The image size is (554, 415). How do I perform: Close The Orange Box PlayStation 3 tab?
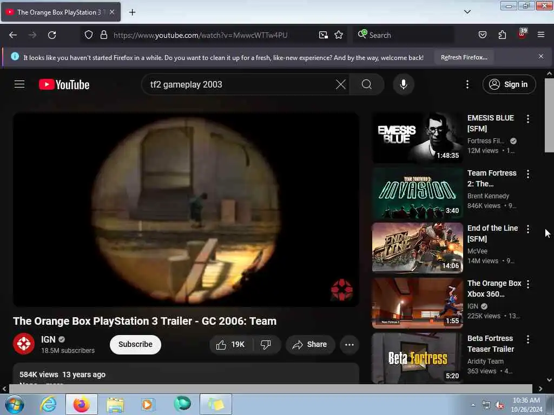tap(112, 12)
